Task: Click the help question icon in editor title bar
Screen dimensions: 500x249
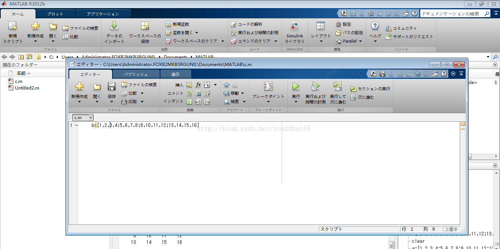Action: 444,74
